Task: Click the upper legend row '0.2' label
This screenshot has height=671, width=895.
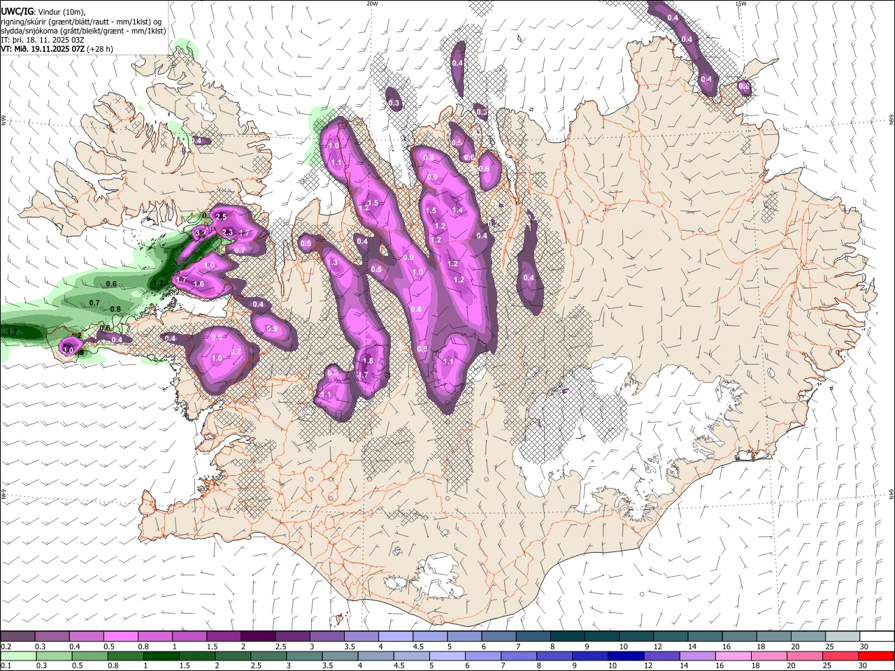Action: [x=5, y=647]
